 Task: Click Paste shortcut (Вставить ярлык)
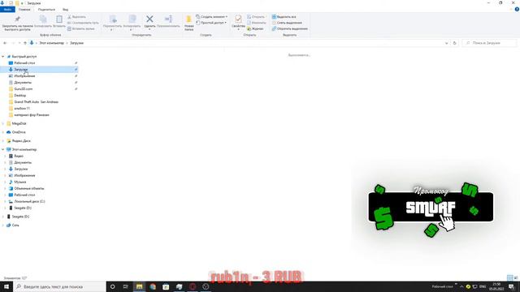click(81, 29)
